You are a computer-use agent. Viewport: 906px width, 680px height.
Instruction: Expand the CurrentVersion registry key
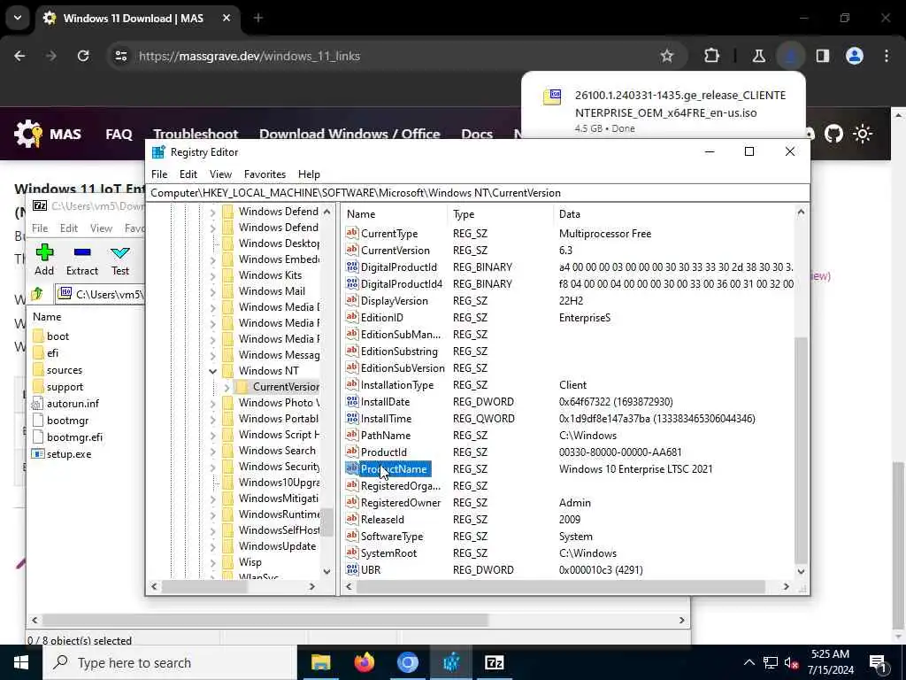point(227,387)
